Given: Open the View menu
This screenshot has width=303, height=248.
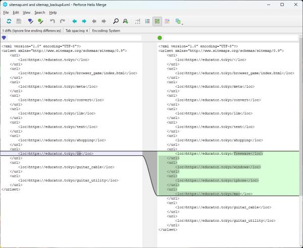Looking at the screenshot, I should coord(26,13).
